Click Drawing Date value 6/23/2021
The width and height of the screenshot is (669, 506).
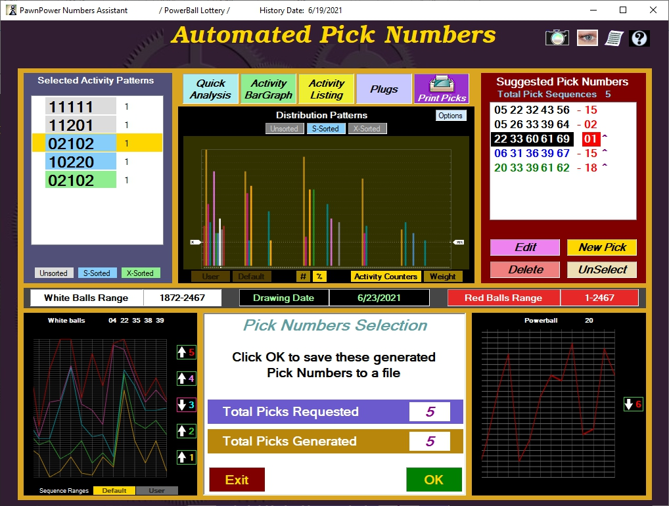(379, 298)
